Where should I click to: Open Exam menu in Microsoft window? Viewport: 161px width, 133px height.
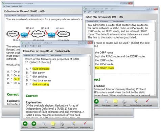8,6
